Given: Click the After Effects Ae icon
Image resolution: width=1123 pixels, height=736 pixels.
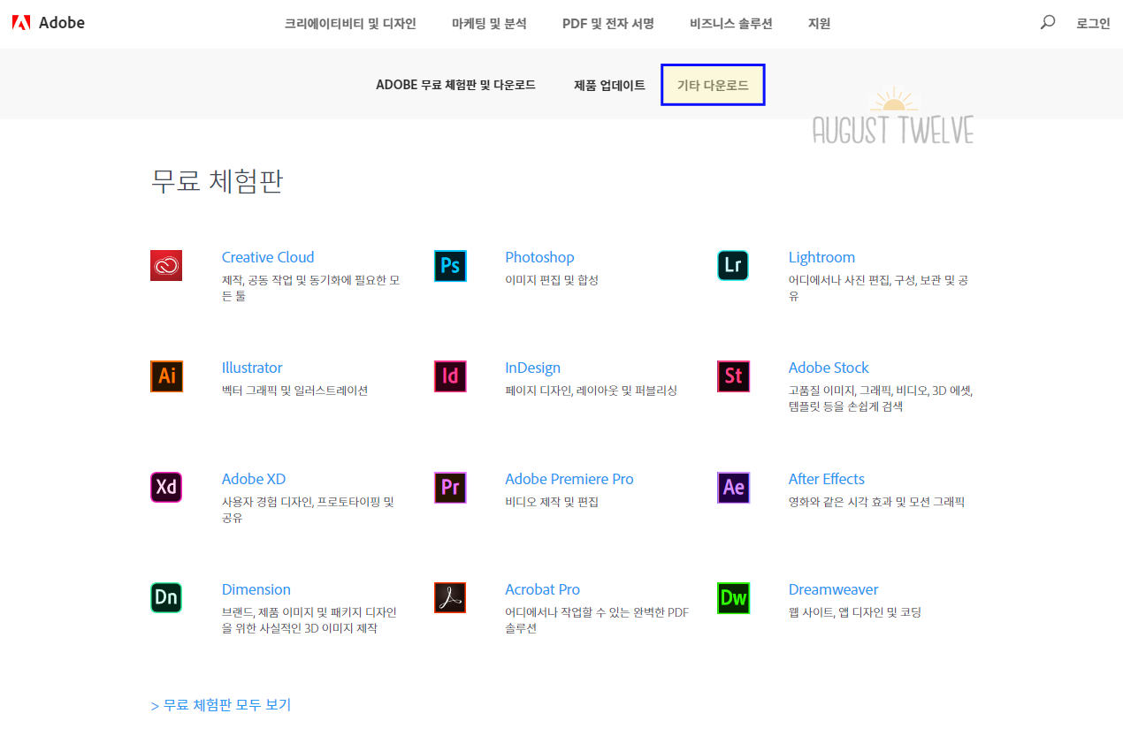Looking at the screenshot, I should pos(733,487).
